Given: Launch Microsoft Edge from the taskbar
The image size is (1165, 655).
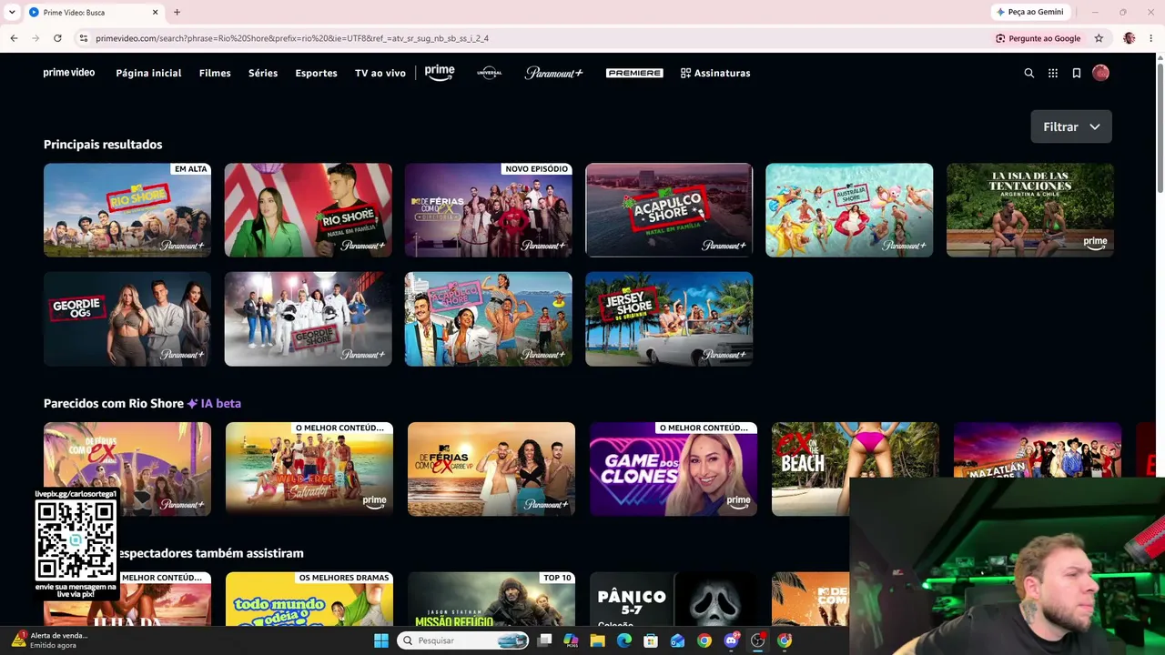Looking at the screenshot, I should click(624, 640).
